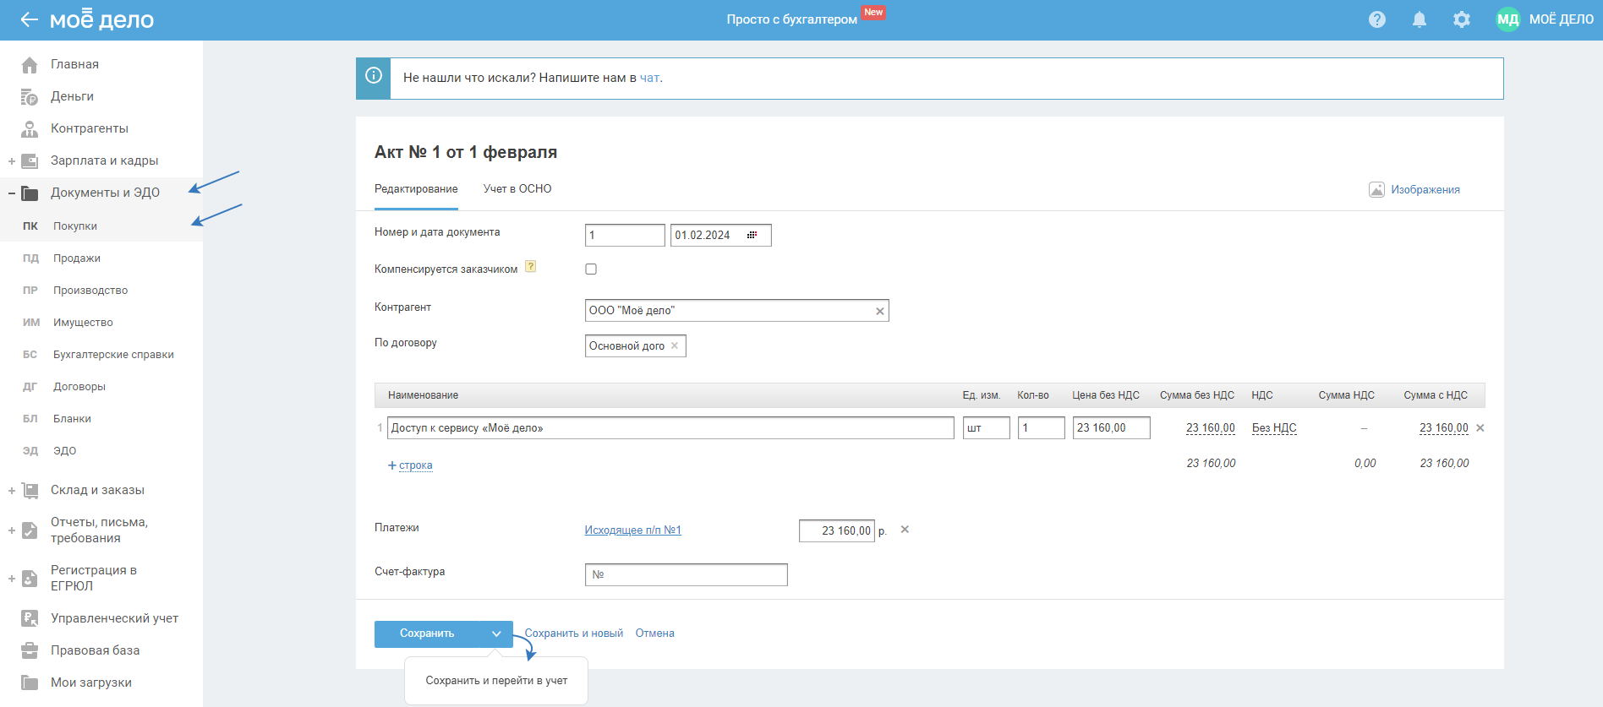This screenshot has height=707, width=1603.
Task: Click the Отмена link
Action: [655, 634]
